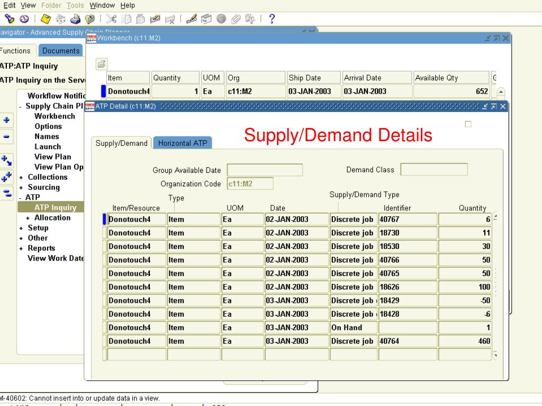Click ATP Detail scrollbar up arrow
Viewport: 542px width, 406px height.
tap(495, 217)
